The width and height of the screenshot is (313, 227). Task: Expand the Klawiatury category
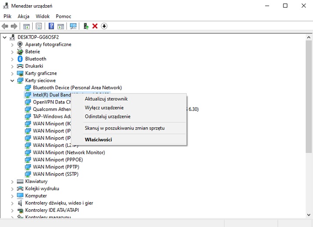13,182
